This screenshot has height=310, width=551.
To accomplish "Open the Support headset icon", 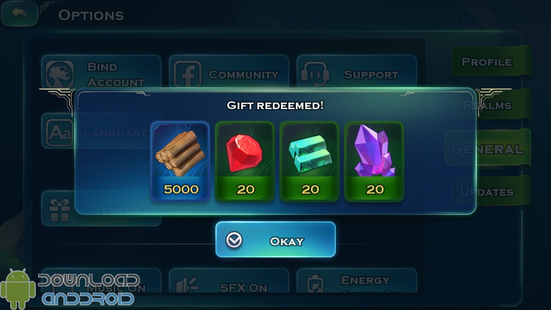I will pos(315,74).
